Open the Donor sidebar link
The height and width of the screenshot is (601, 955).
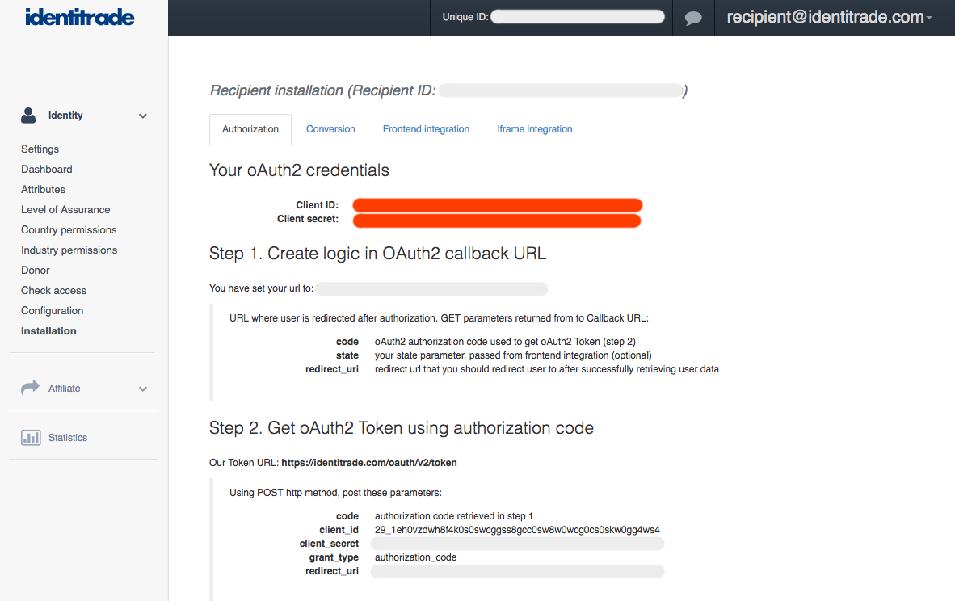click(x=36, y=271)
